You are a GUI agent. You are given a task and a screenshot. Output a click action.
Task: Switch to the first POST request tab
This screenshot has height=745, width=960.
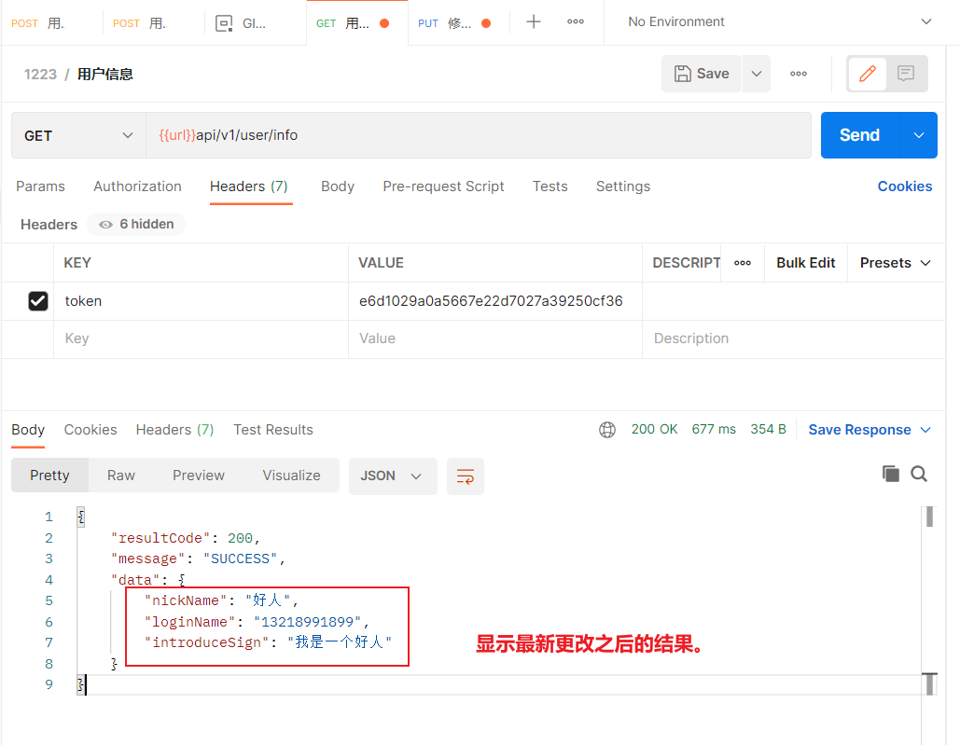38,24
